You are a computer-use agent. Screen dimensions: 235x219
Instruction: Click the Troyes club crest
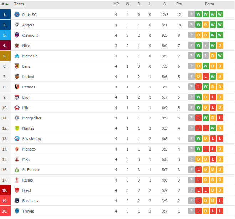(x=17, y=211)
